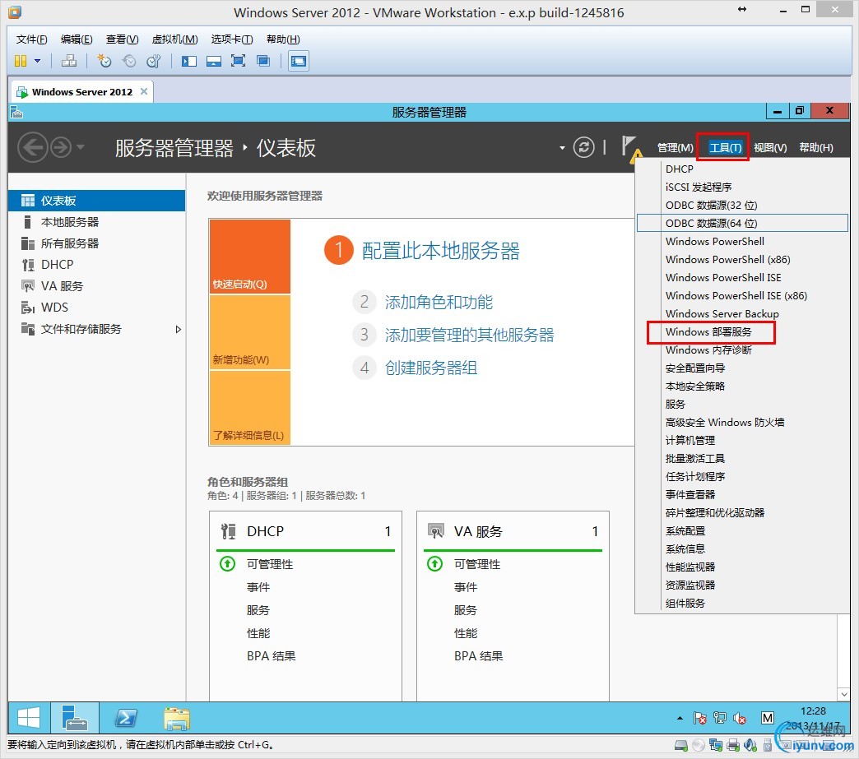Select the Windows Server 2012 tab

[81, 92]
